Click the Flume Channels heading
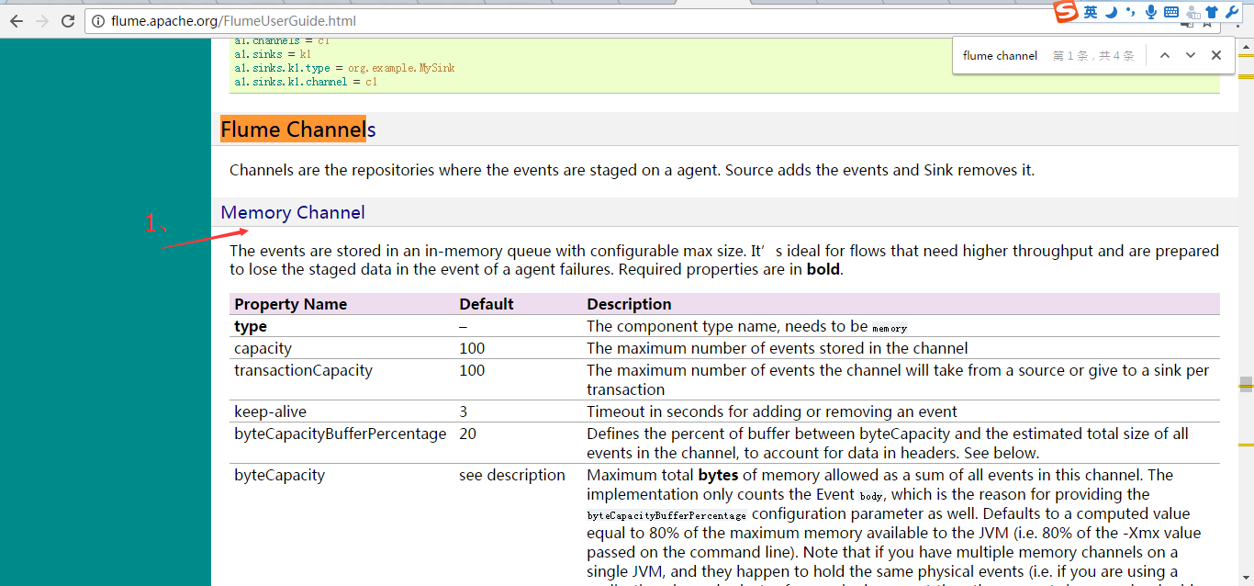 point(298,130)
